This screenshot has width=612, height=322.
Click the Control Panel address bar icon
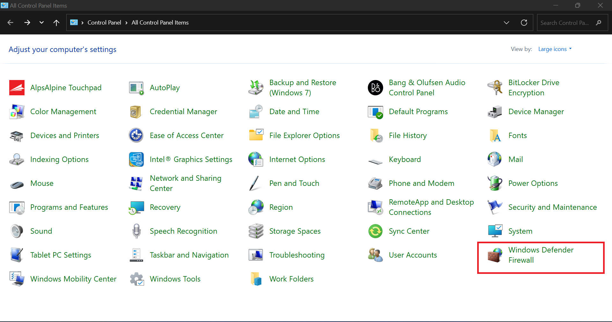74,23
